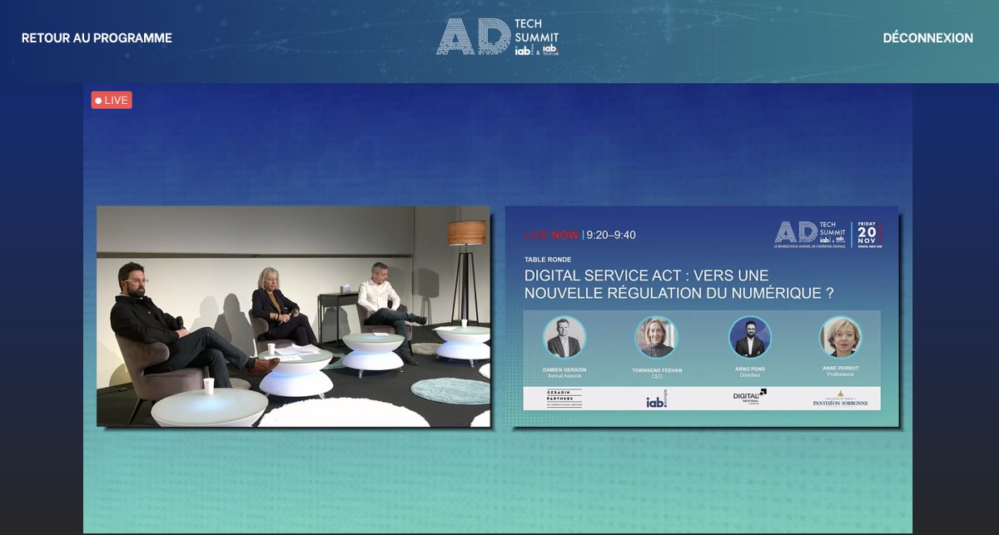Click the iab europe logo on slide

click(x=657, y=399)
